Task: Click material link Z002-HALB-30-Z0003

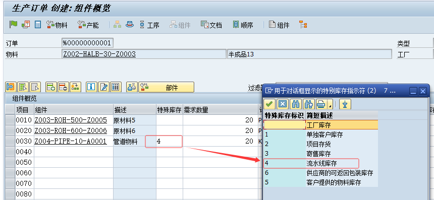Action: 99,54
